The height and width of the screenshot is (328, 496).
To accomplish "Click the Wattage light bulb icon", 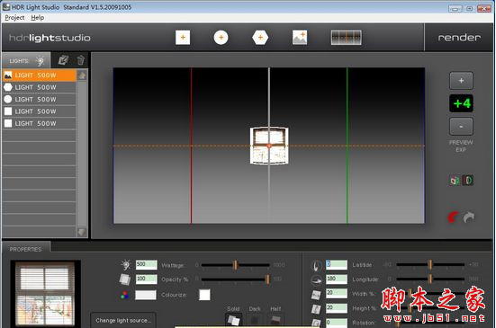I will tap(126, 264).
